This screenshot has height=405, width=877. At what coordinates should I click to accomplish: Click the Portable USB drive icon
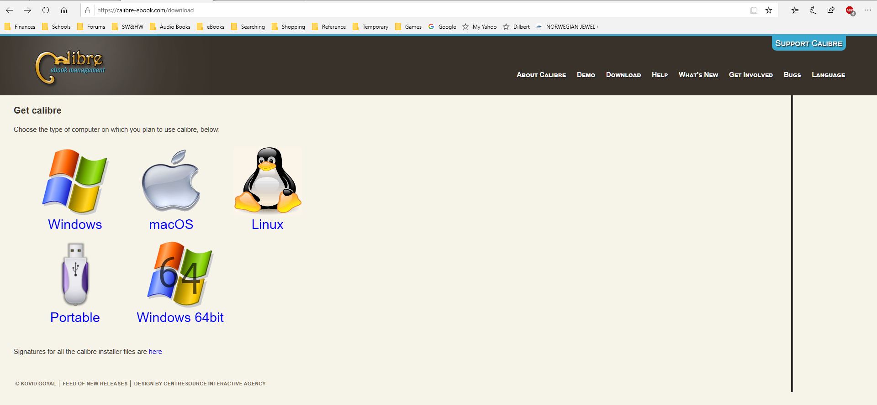pos(75,274)
